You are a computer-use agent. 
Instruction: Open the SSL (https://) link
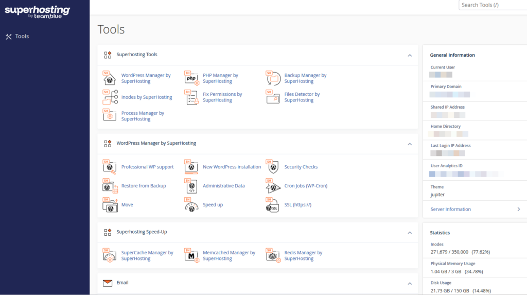pyautogui.click(x=298, y=204)
